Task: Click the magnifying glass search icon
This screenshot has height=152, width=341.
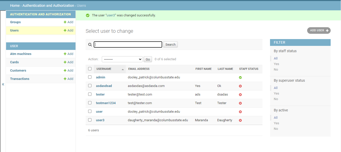Action: [90, 45]
